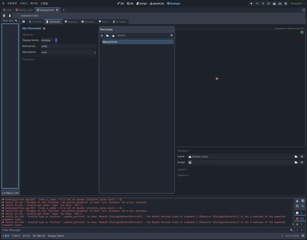
Task: Expand the Layout section
Action: tap(182, 170)
